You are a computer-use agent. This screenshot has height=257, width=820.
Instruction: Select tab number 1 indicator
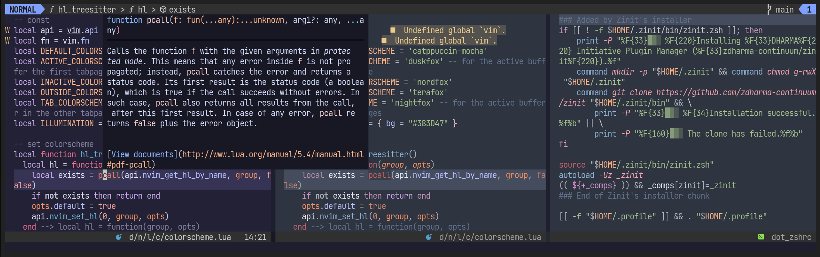pos(809,10)
